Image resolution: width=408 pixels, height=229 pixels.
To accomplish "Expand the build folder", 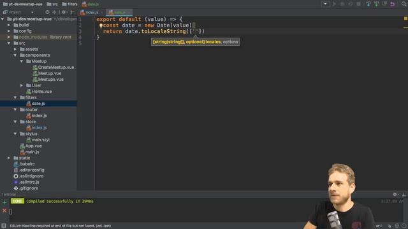I will pos(9,25).
